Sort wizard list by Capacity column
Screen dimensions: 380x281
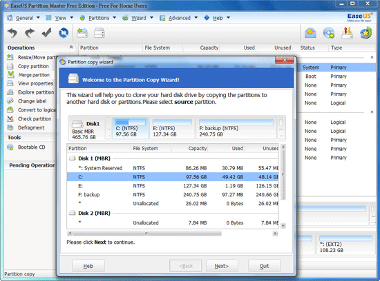(190, 148)
